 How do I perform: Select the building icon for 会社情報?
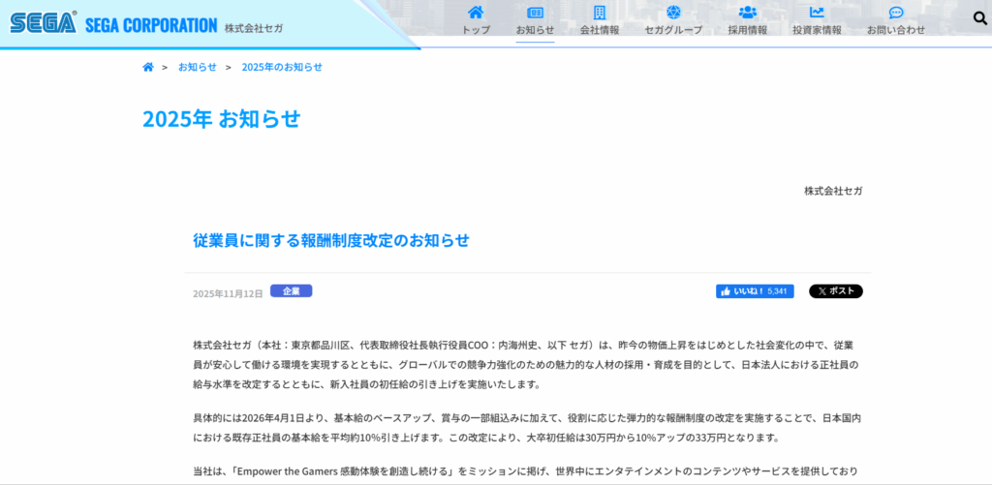coord(600,13)
